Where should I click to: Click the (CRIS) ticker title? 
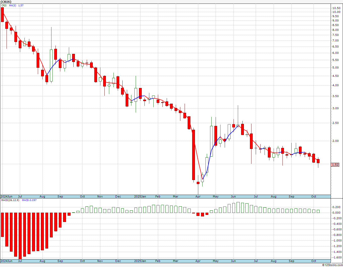[x=6, y=2]
